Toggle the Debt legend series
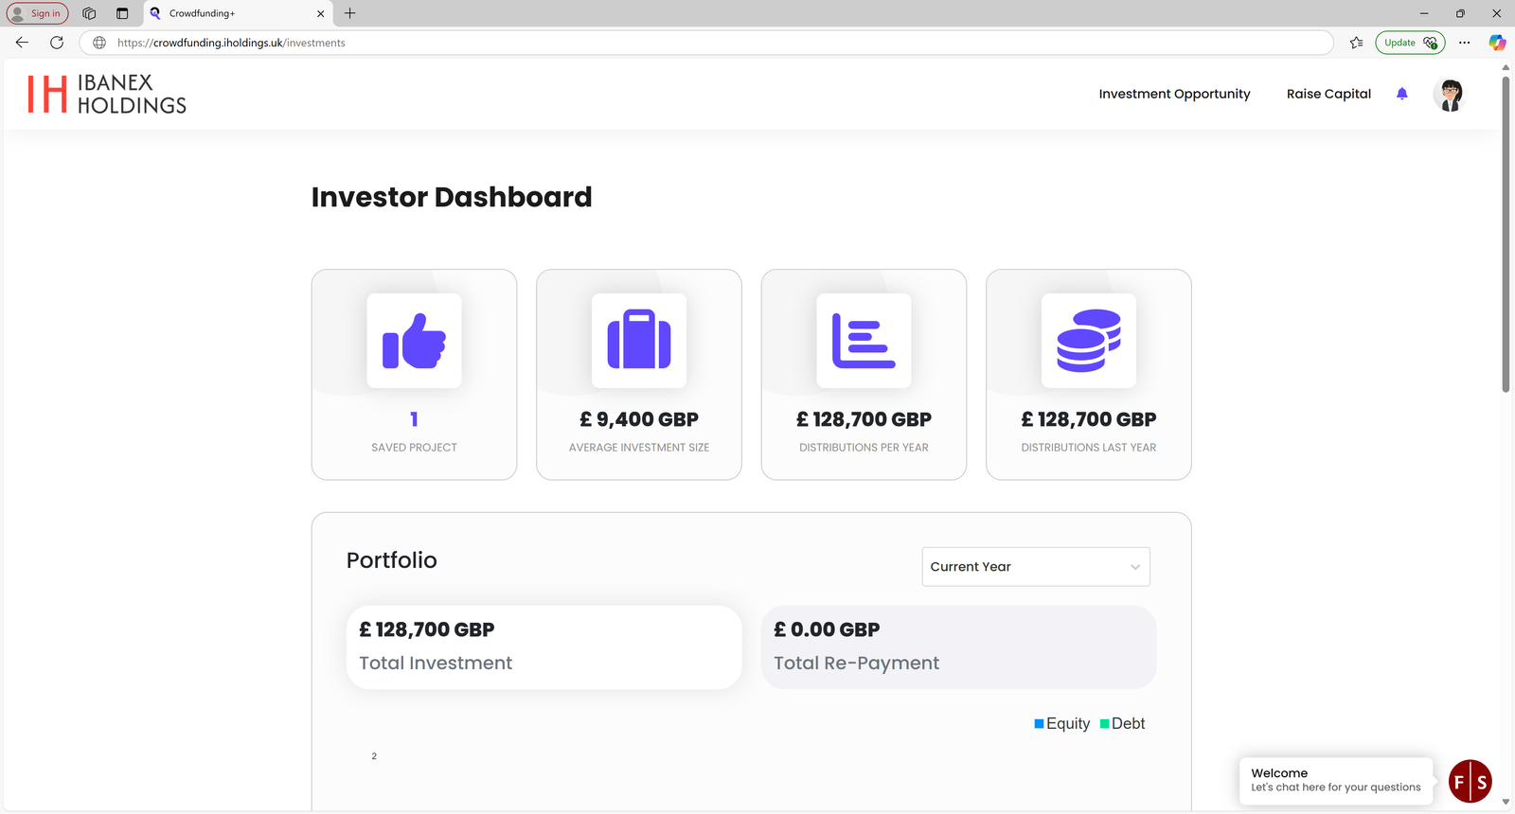 [x=1123, y=724]
